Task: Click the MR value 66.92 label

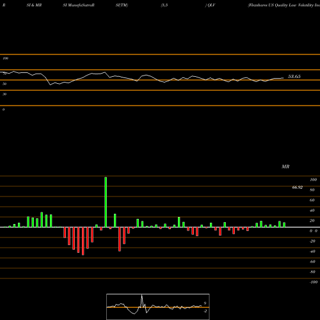Action: 298,188
